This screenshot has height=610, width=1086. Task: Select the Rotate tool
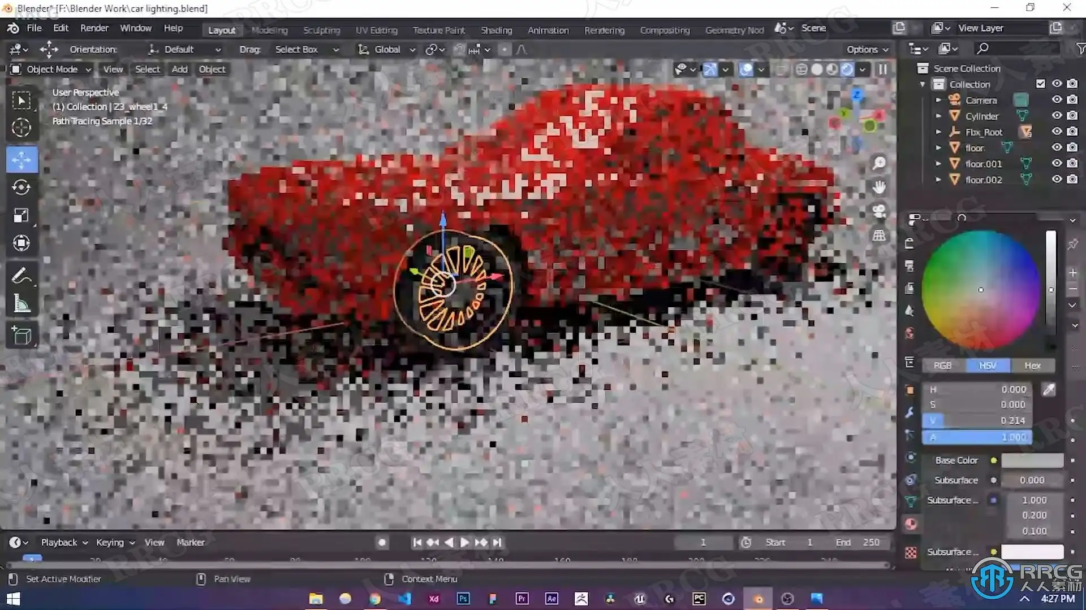pyautogui.click(x=21, y=188)
